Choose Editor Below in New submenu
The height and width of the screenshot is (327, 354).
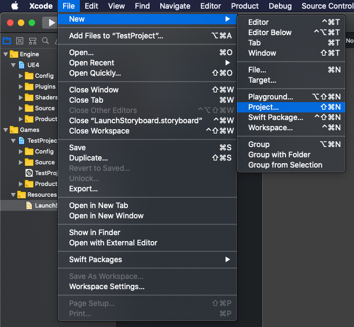[291, 32]
